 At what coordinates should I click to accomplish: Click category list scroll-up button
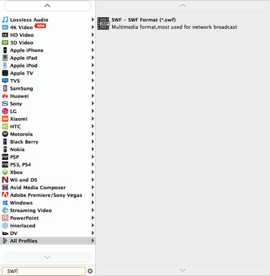click(48, 6)
